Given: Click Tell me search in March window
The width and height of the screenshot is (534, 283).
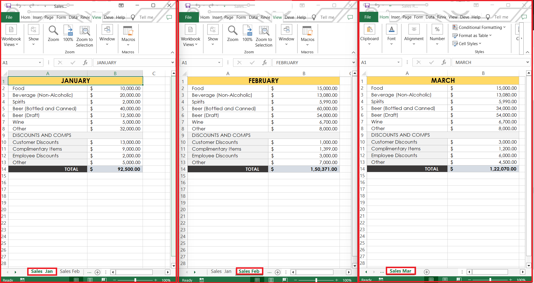Looking at the screenshot, I should tap(501, 17).
